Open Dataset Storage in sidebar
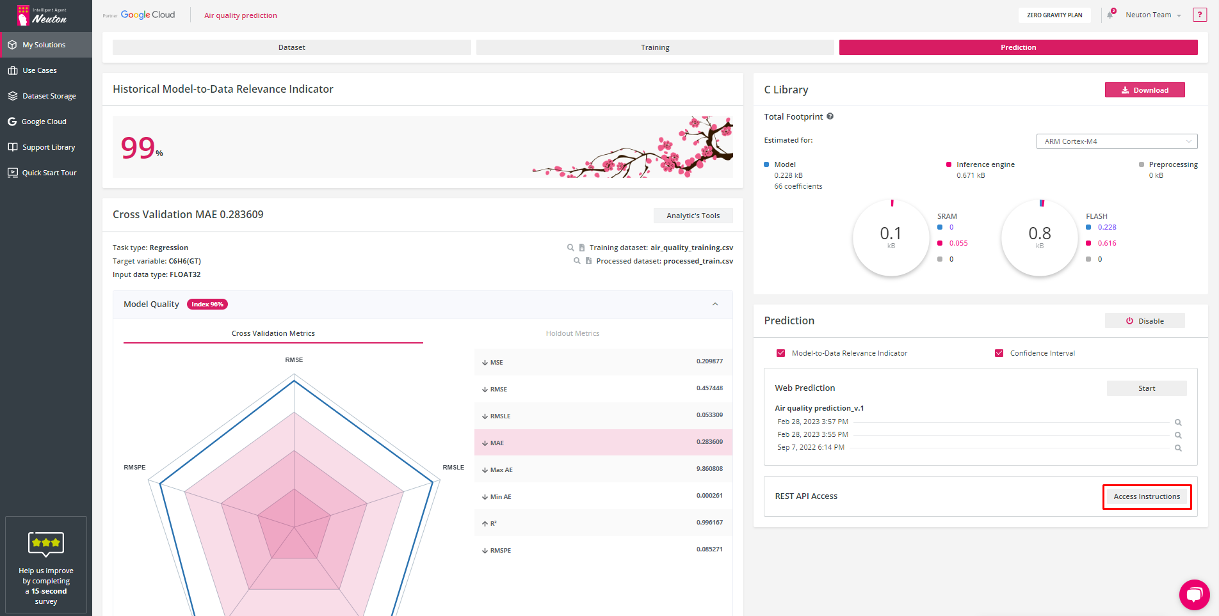Image resolution: width=1219 pixels, height=616 pixels. (x=46, y=96)
